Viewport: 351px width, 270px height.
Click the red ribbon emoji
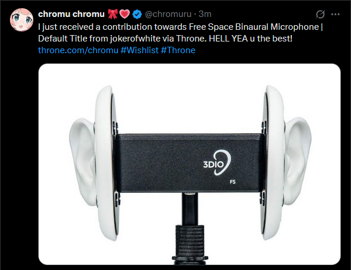pyautogui.click(x=112, y=14)
